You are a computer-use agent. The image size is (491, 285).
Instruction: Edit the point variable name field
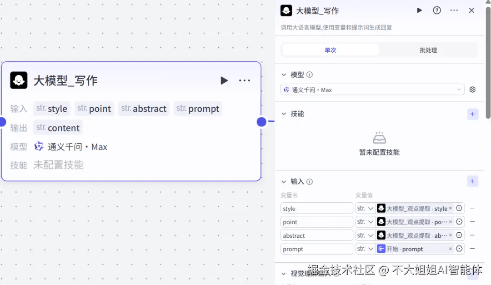pos(316,222)
